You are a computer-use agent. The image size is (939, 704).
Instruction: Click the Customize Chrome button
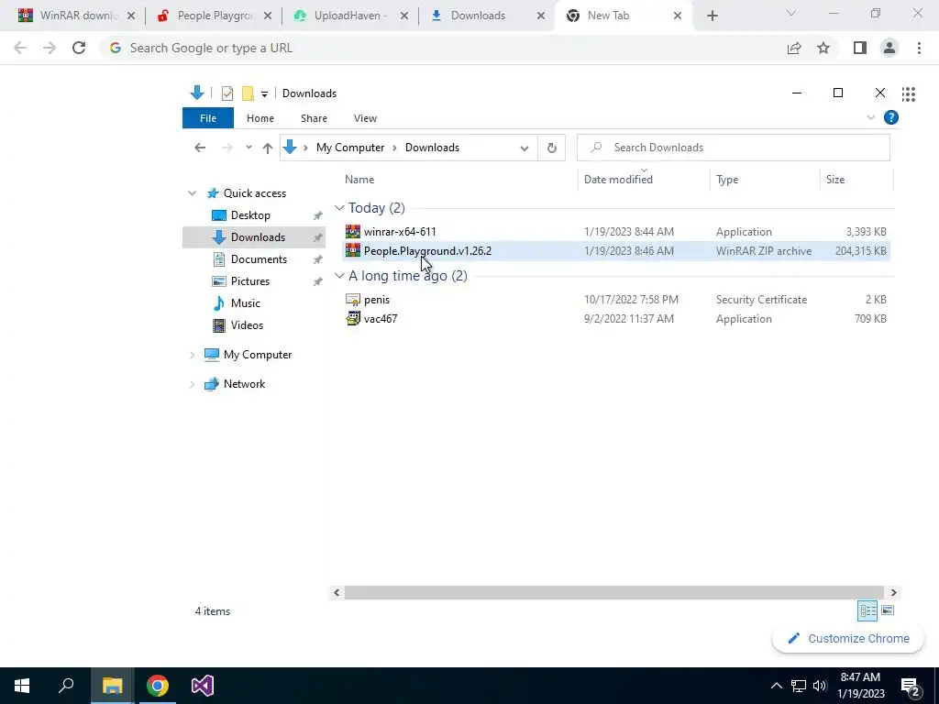click(848, 639)
